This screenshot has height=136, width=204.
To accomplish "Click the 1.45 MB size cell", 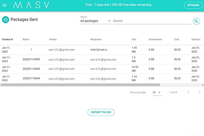I will (134, 50).
